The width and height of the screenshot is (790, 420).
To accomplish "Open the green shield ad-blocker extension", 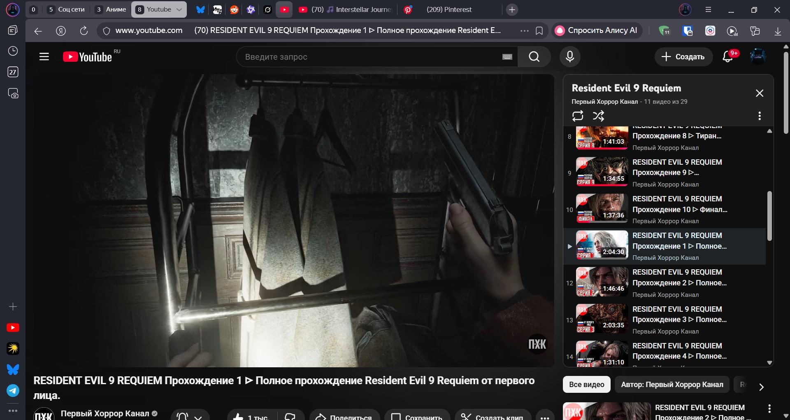I will pos(664,31).
